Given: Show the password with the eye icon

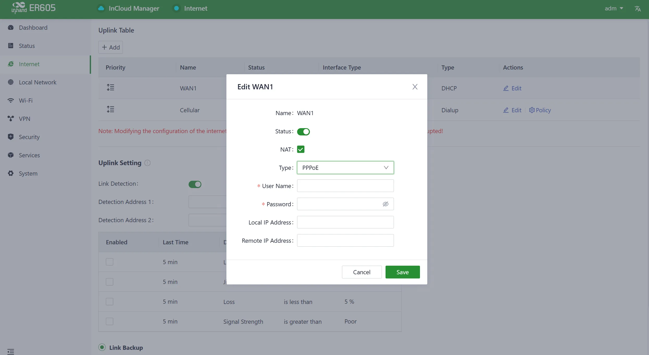Looking at the screenshot, I should tap(386, 204).
